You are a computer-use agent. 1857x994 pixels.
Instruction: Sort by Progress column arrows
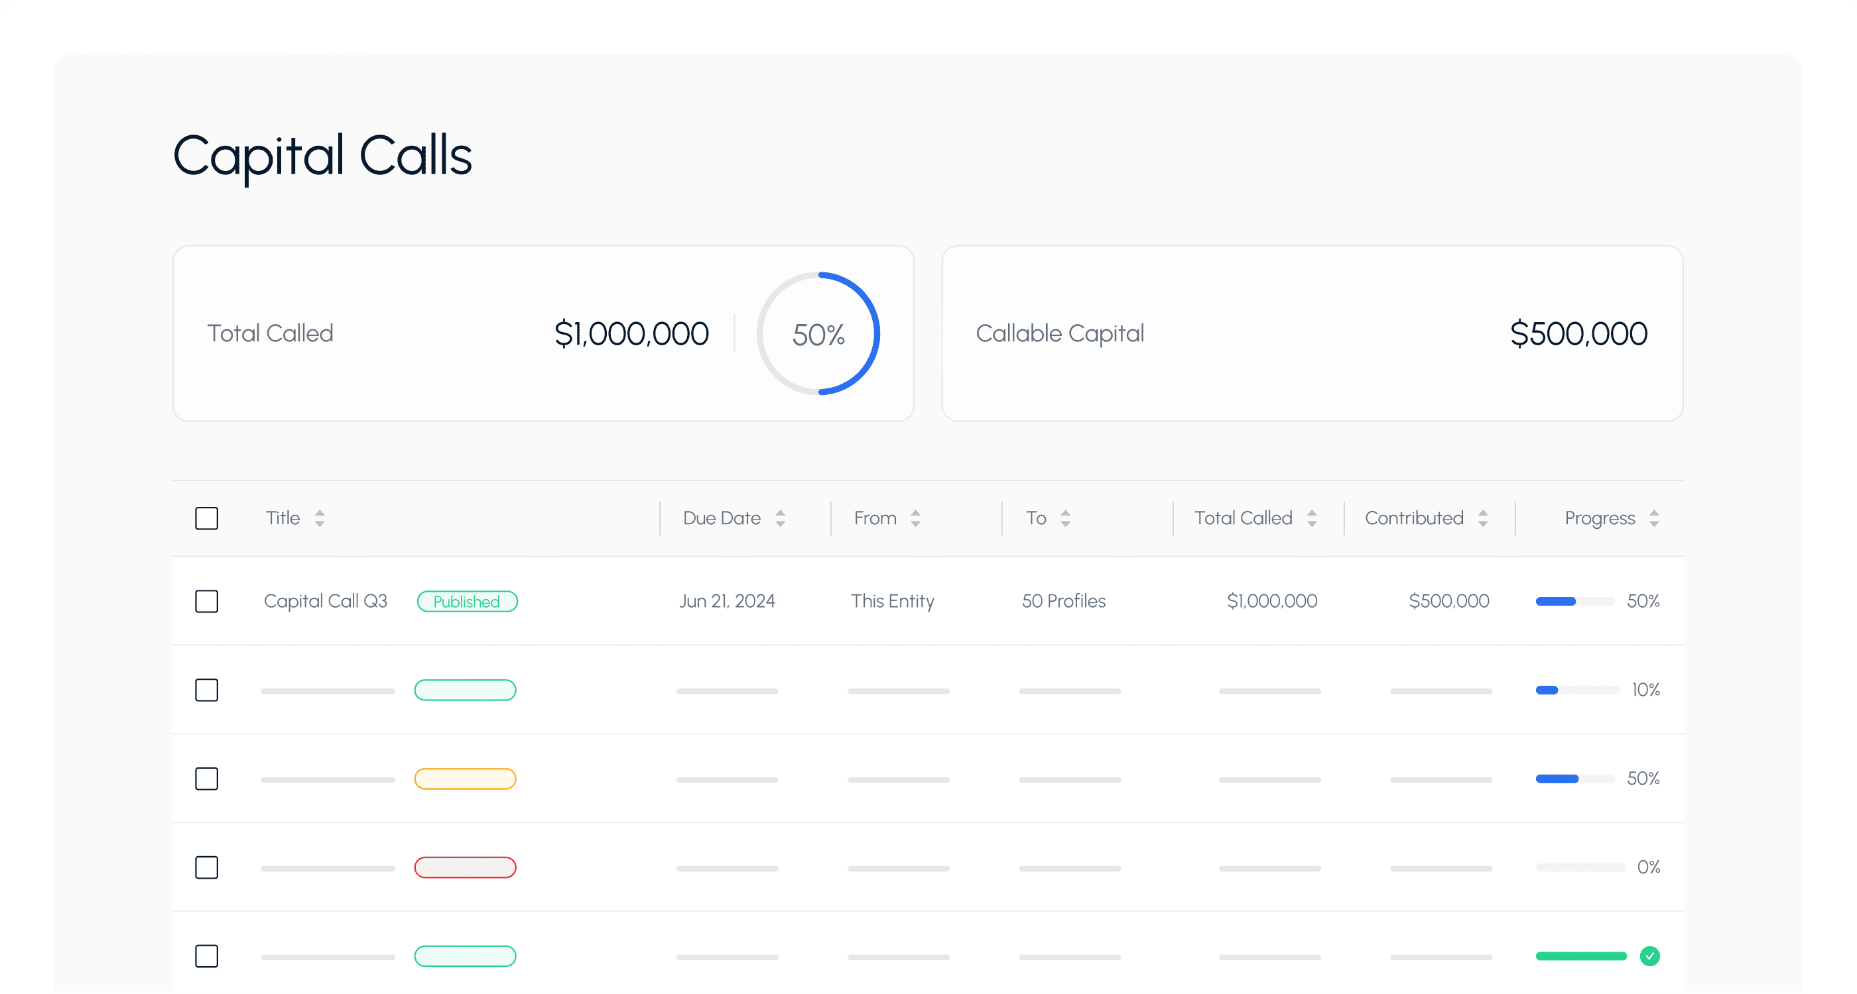(x=1655, y=519)
